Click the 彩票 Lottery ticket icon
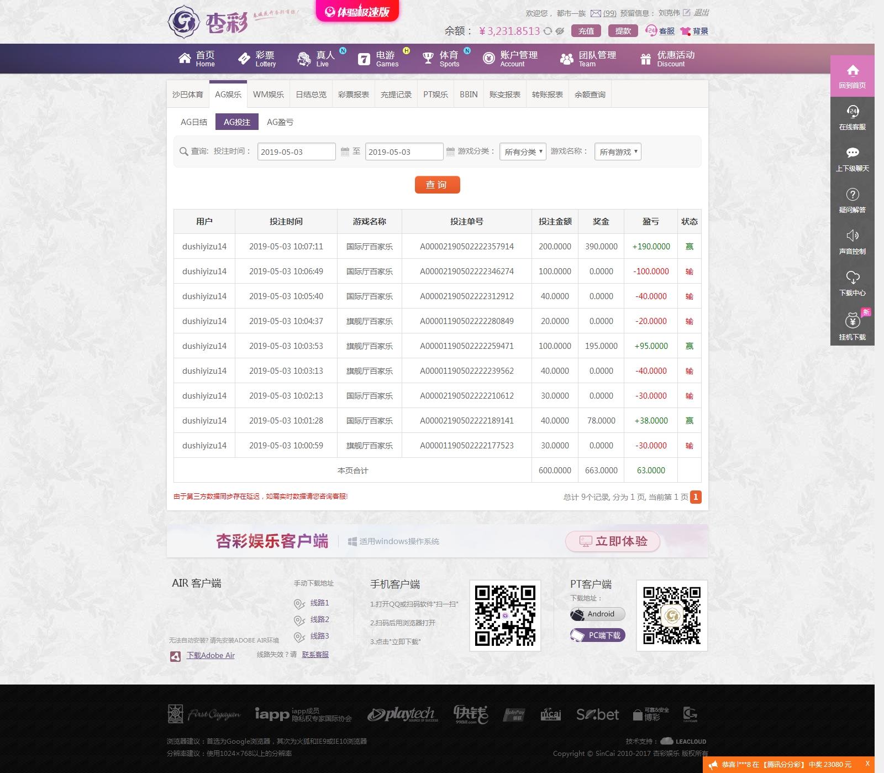 point(244,59)
